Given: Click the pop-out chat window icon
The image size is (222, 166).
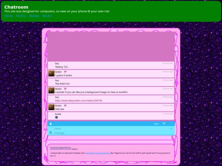Looking at the screenshot, I should (x=164, y=124).
